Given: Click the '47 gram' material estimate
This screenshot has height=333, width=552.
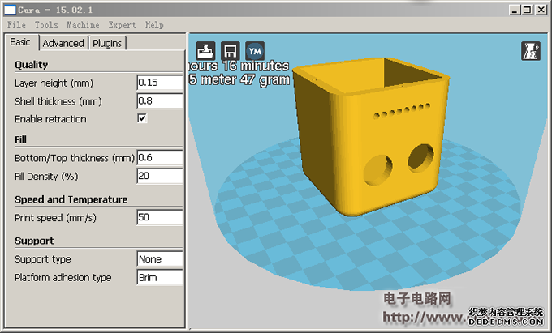Looking at the screenshot, I should pos(265,79).
